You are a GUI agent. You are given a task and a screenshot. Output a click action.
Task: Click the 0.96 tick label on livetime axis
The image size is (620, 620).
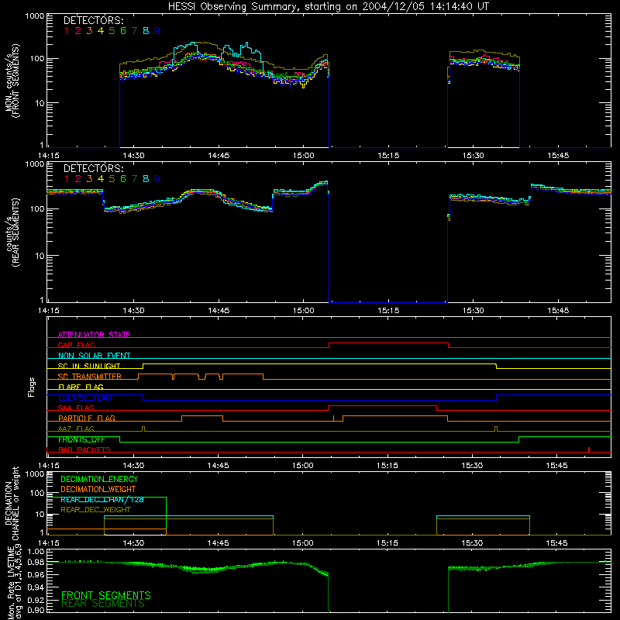point(36,574)
